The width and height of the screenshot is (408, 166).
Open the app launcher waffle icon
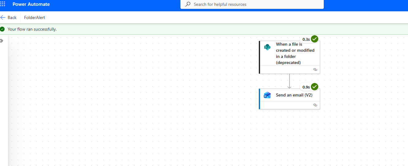point(3,4)
